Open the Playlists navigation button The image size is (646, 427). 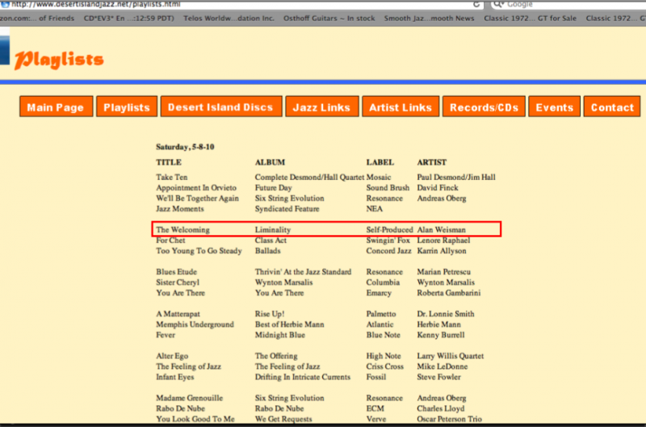(127, 107)
